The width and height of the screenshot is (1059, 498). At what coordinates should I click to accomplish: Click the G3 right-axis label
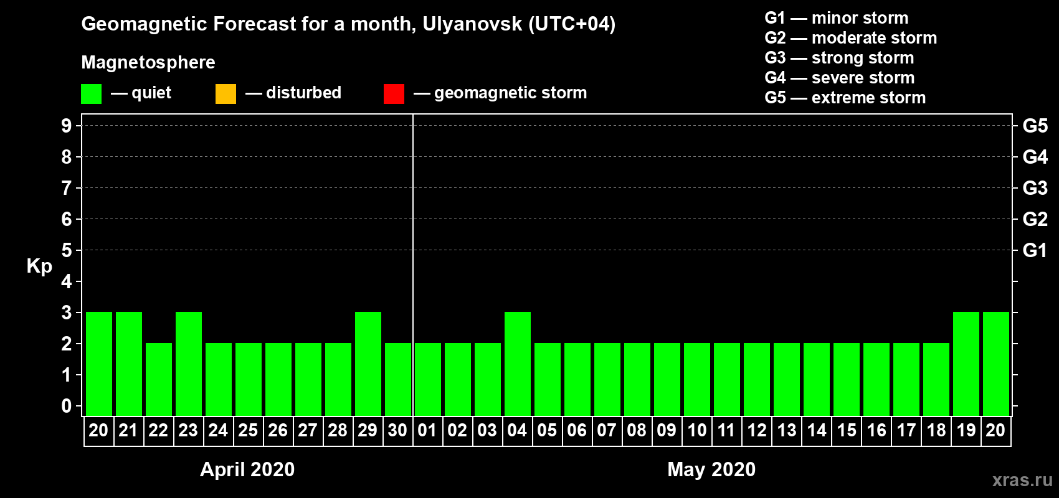(x=1035, y=188)
